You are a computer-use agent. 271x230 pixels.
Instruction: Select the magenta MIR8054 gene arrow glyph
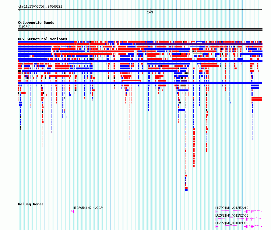click(x=72, y=211)
